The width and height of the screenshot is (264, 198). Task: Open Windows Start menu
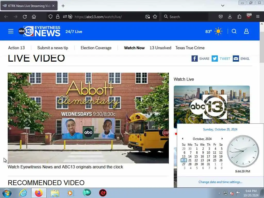pyautogui.click(x=7, y=193)
